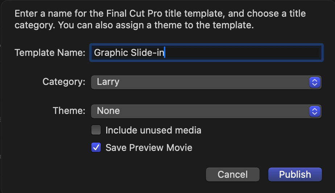Click the 'Category:' label
This screenshot has width=335, height=193.
pyautogui.click(x=64, y=82)
